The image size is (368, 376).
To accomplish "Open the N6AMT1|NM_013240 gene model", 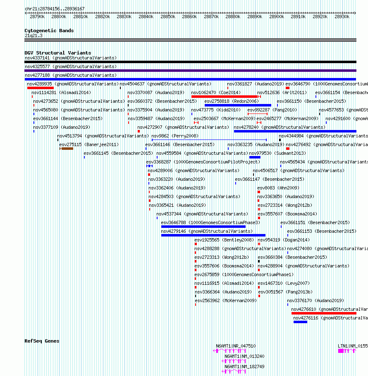I will [x=234, y=361].
